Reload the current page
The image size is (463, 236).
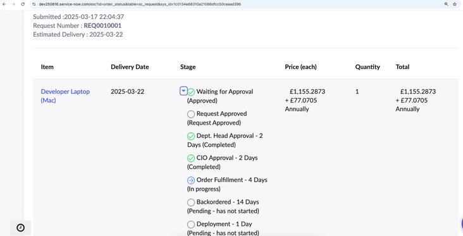click(23, 4)
